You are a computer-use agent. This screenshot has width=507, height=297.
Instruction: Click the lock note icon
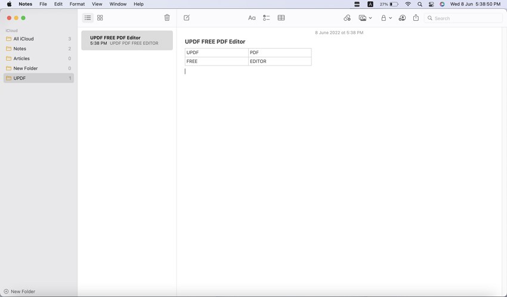[384, 18]
